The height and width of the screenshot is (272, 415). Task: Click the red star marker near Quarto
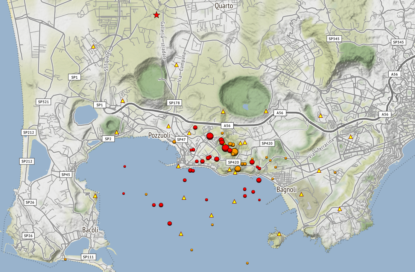pos(156,15)
